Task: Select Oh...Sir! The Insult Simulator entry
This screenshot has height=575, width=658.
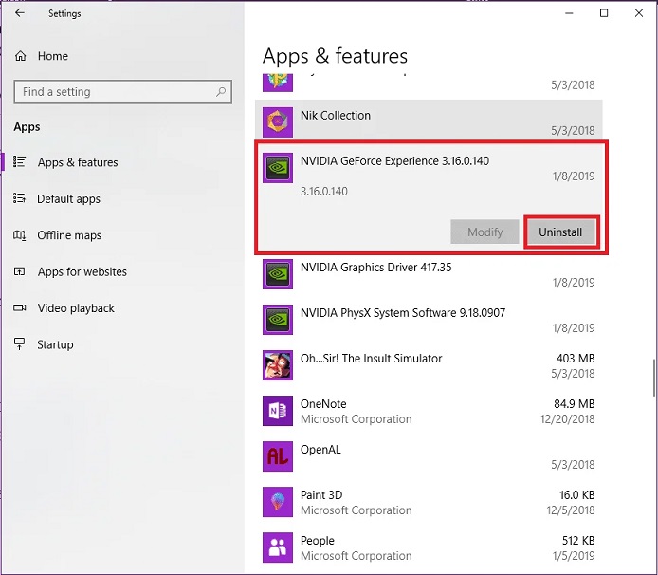Action: (429, 365)
